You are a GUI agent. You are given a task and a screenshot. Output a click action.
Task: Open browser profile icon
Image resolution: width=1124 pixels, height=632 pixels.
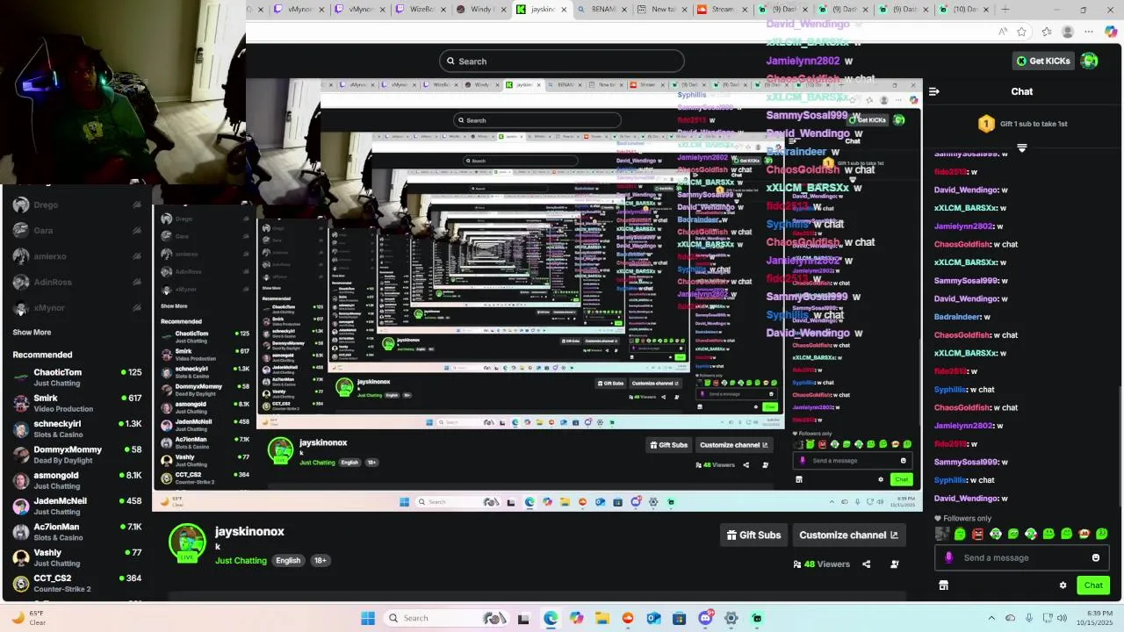pyautogui.click(x=1067, y=32)
